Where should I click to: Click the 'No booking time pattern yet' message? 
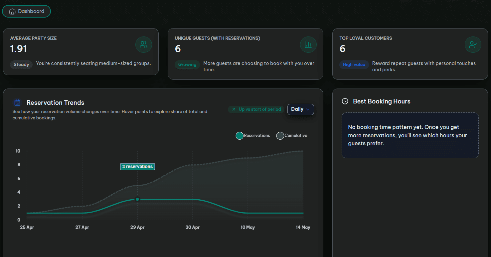tap(410, 135)
